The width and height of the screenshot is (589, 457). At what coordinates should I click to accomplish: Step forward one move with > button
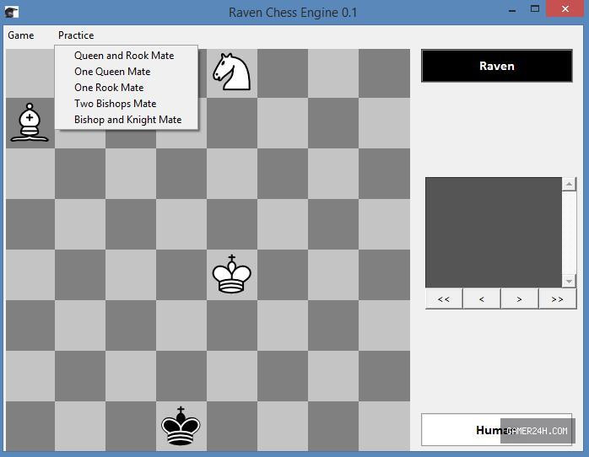pos(520,299)
